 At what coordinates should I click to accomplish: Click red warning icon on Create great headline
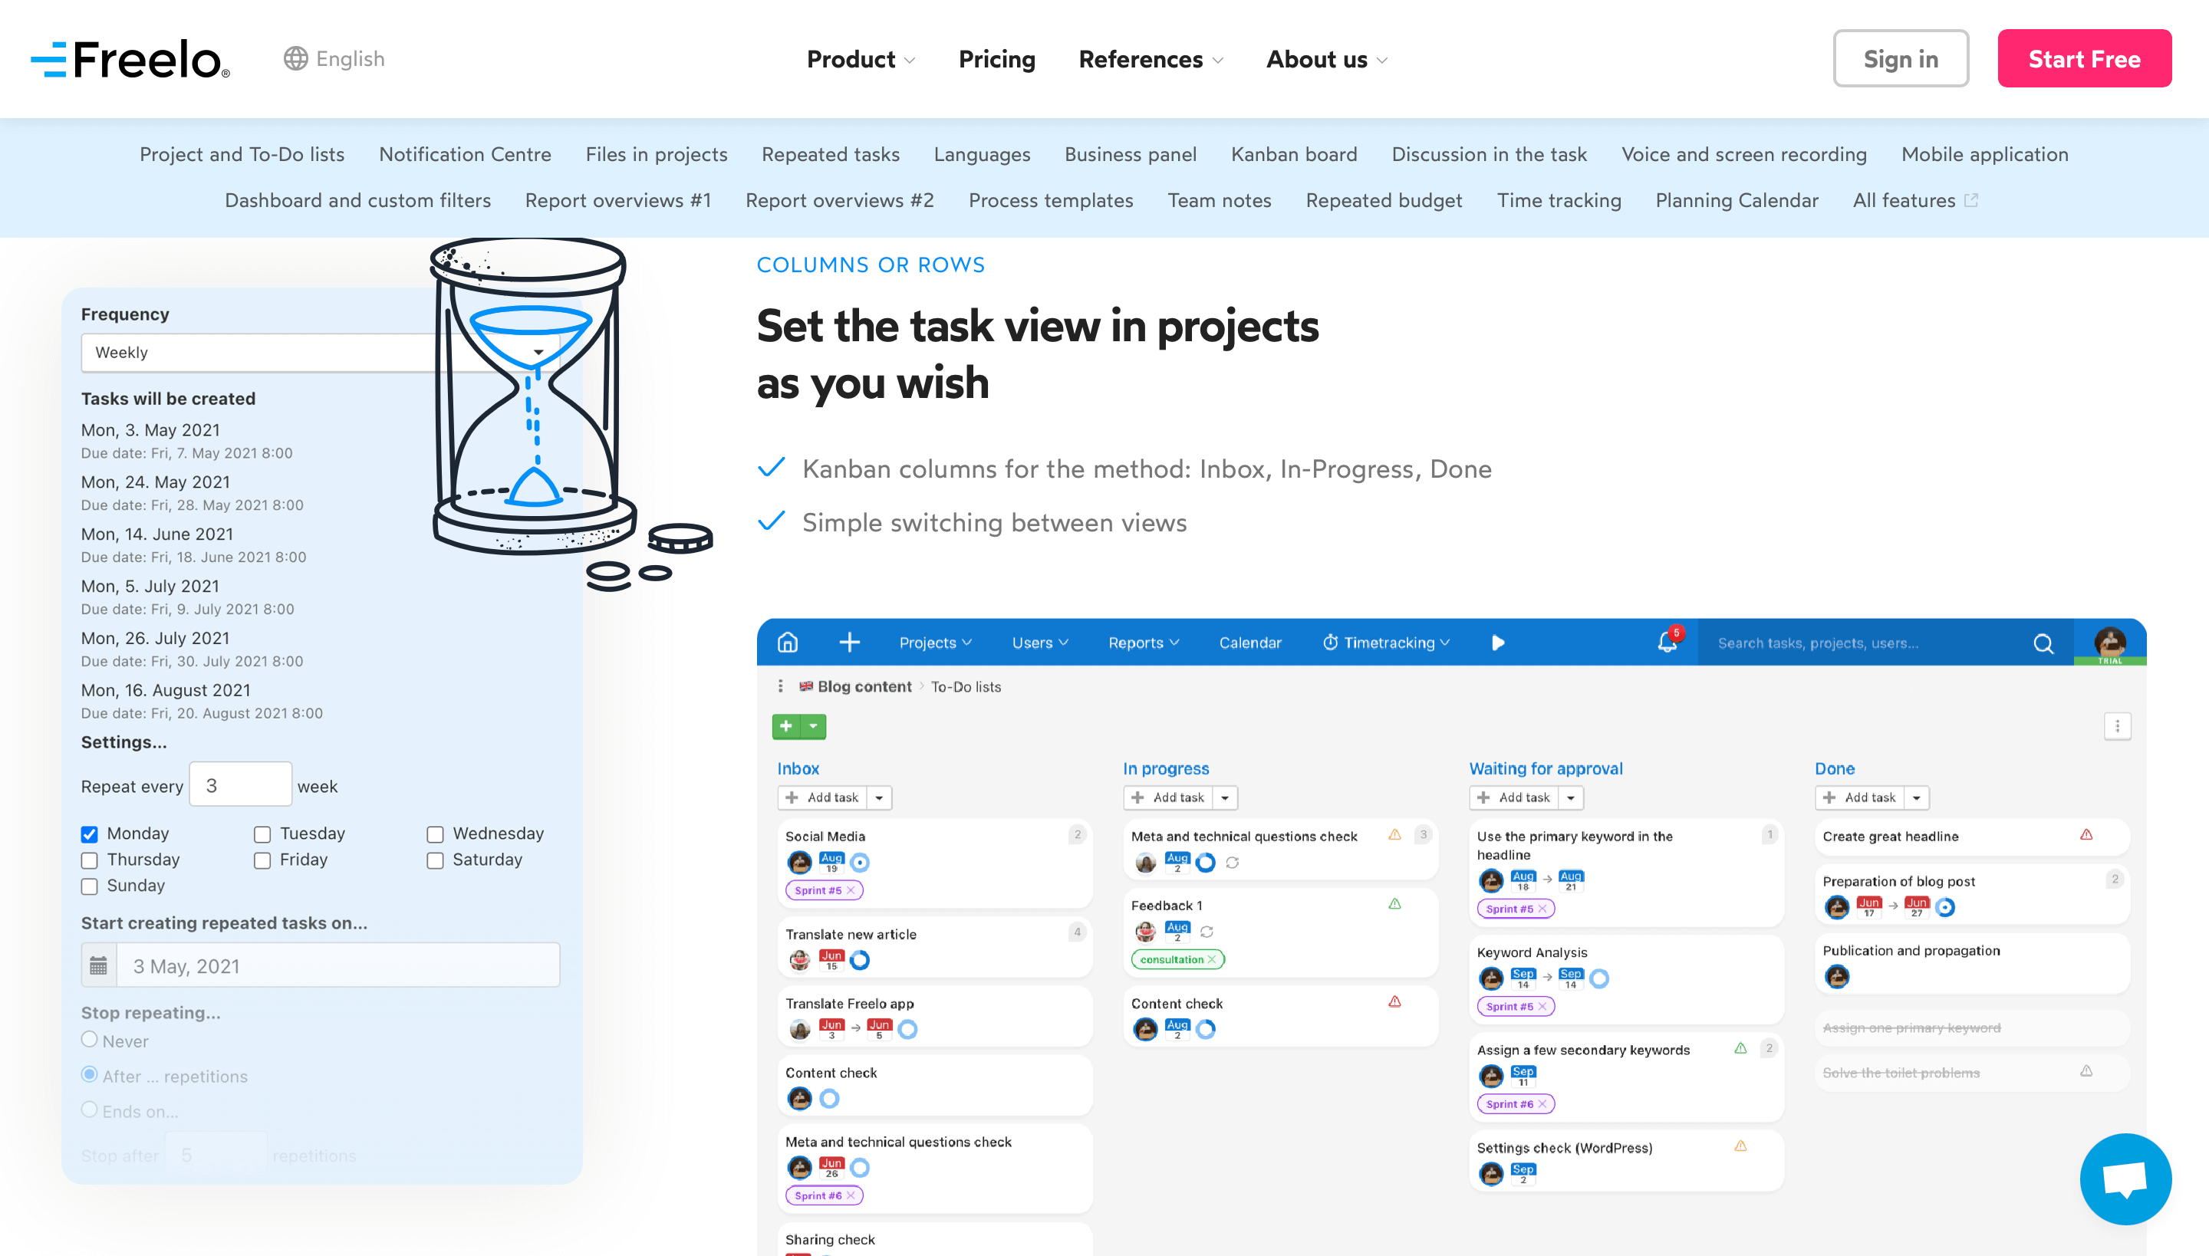2086,835
